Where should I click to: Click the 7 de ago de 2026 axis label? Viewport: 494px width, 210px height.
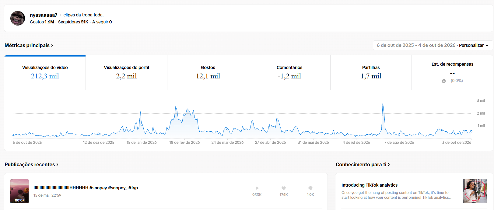(x=399, y=143)
